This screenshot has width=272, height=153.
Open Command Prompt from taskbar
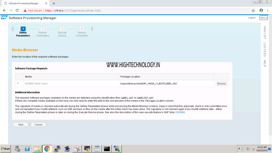[x=107, y=149]
